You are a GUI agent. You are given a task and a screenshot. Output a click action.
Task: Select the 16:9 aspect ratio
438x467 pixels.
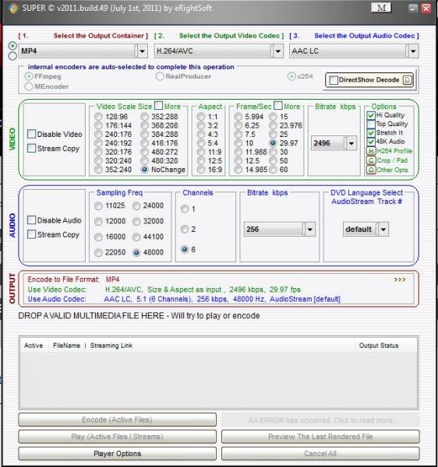click(201, 170)
